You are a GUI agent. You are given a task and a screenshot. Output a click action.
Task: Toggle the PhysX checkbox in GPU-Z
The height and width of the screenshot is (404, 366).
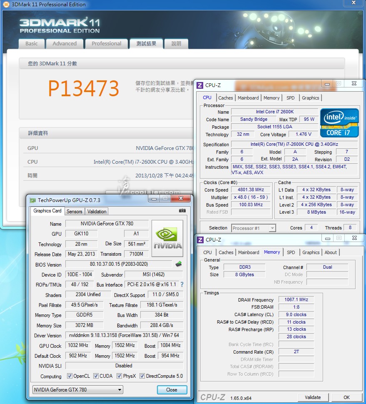point(119,376)
